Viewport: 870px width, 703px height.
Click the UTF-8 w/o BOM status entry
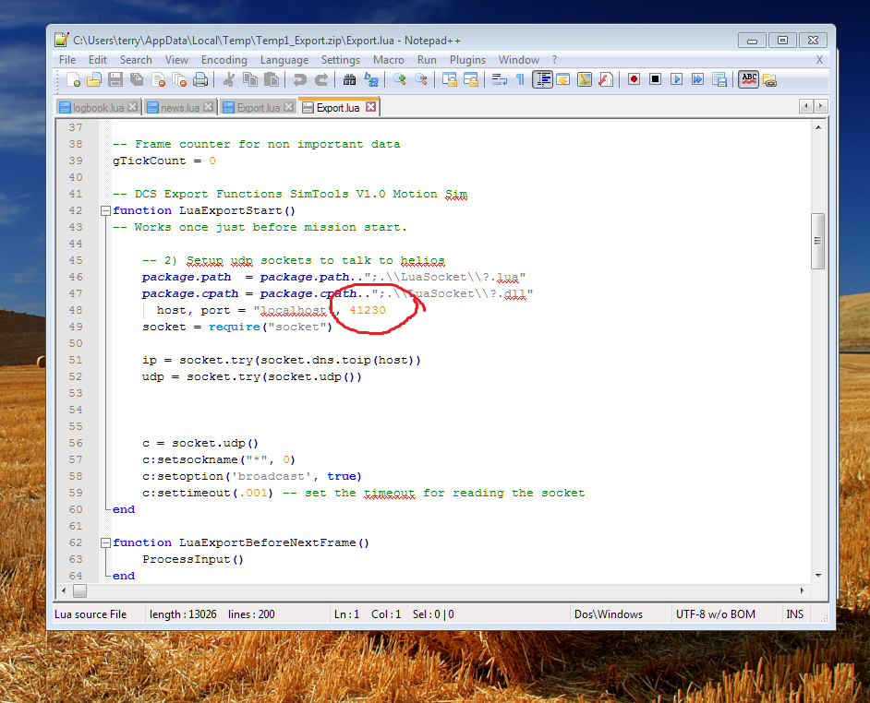pos(715,614)
